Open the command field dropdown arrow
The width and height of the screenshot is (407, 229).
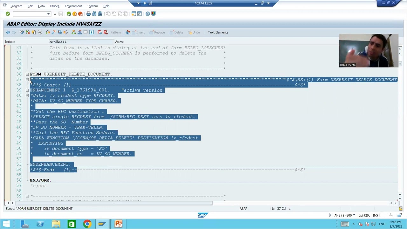pyautogui.click(x=48, y=14)
